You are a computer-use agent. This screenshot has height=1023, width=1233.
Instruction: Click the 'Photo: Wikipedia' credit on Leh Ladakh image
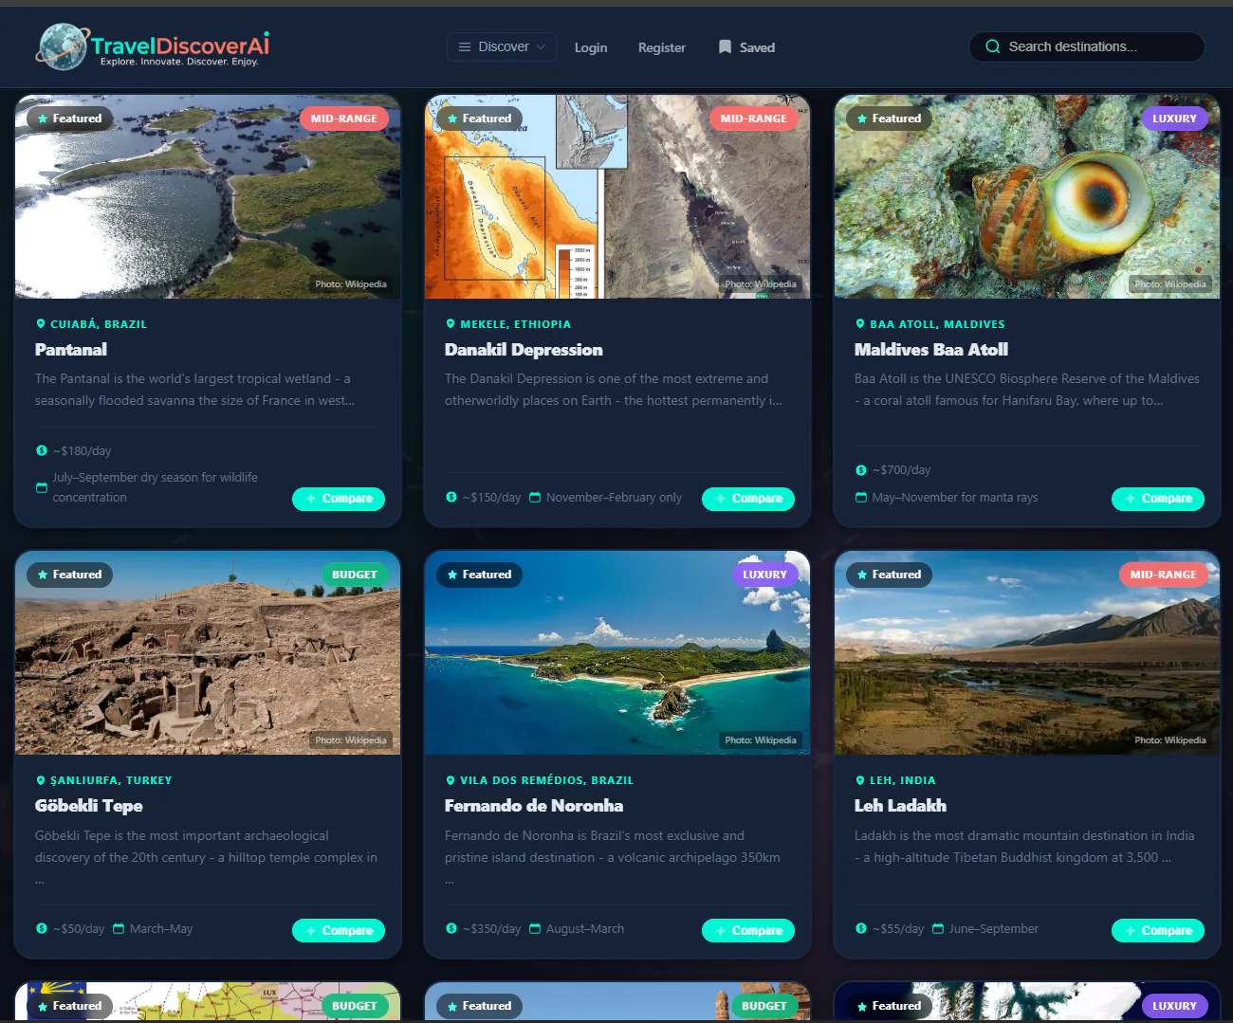1170,740
